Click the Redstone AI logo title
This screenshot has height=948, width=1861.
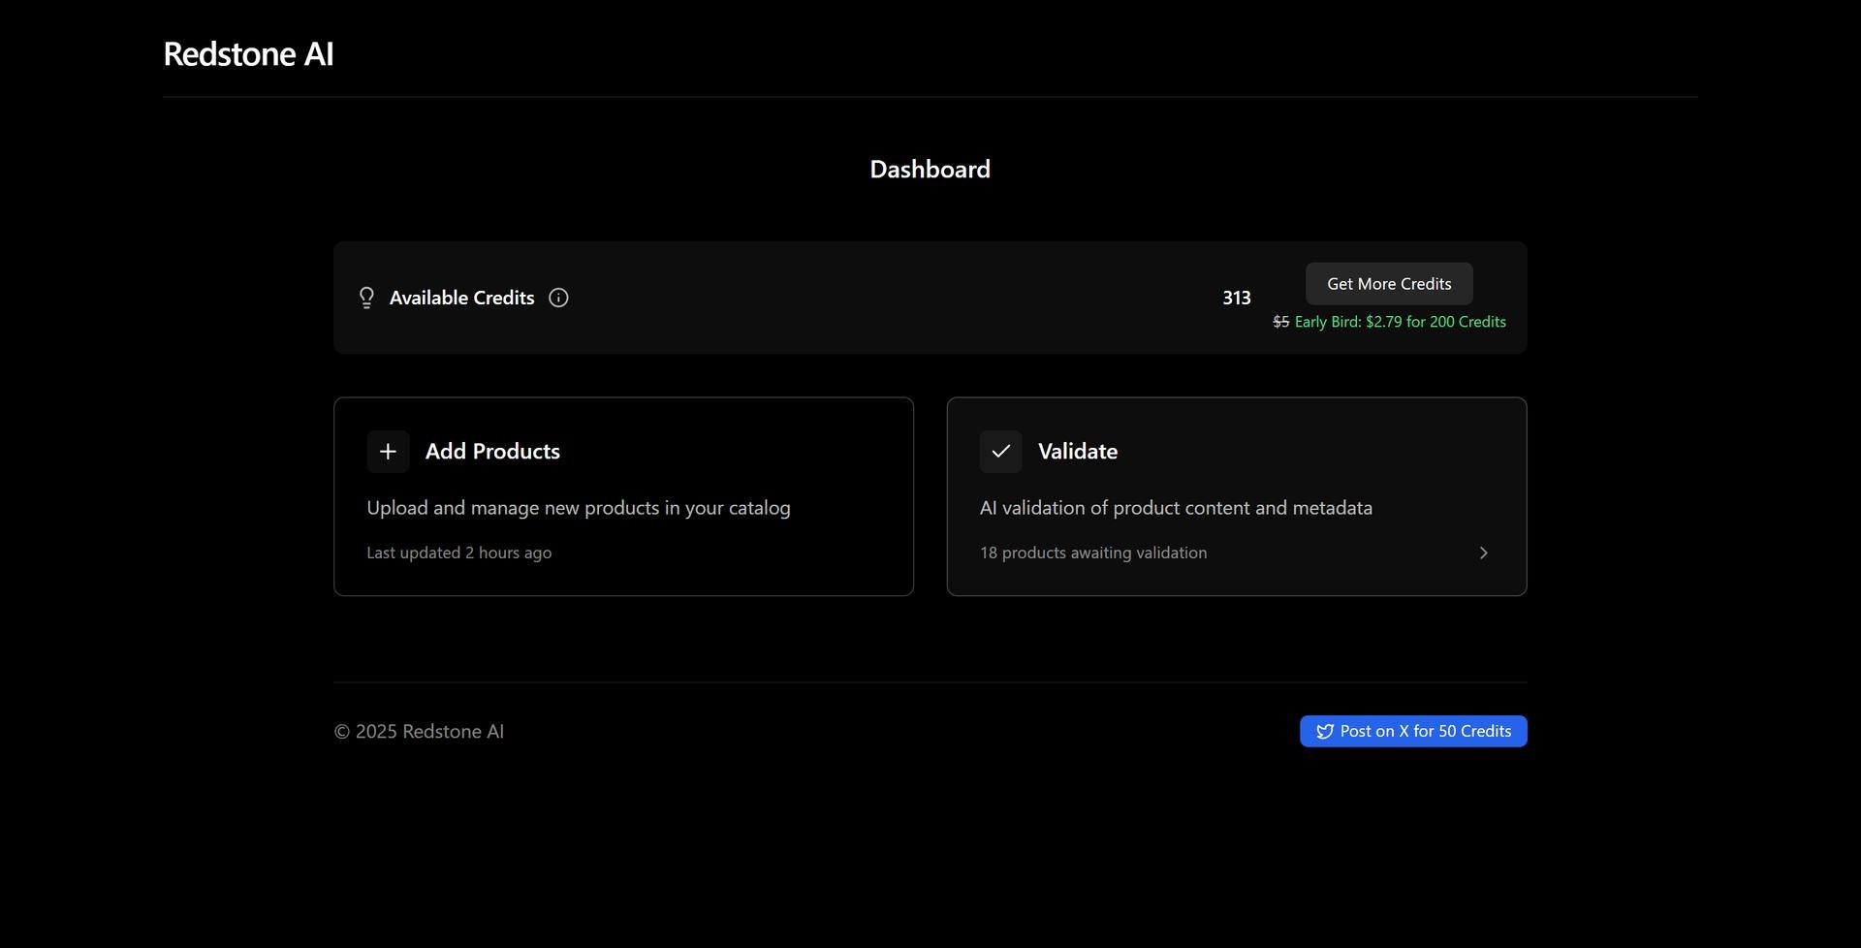coord(248,54)
